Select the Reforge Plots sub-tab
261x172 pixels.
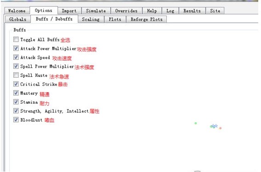click(x=147, y=19)
